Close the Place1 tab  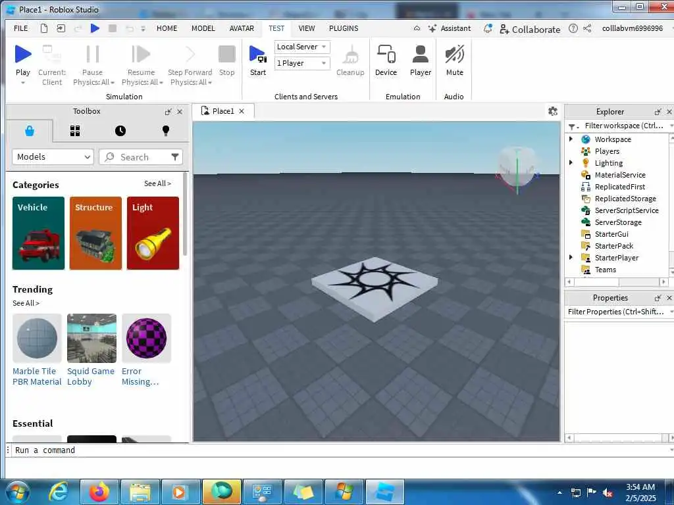click(x=242, y=111)
